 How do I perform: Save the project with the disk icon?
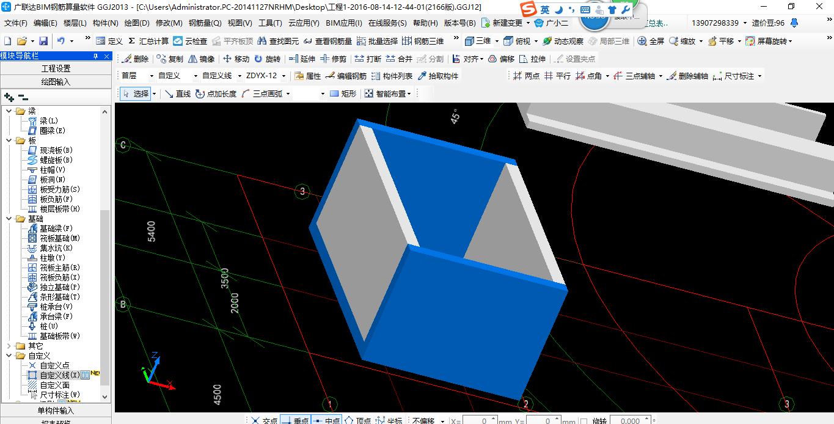tap(43, 41)
